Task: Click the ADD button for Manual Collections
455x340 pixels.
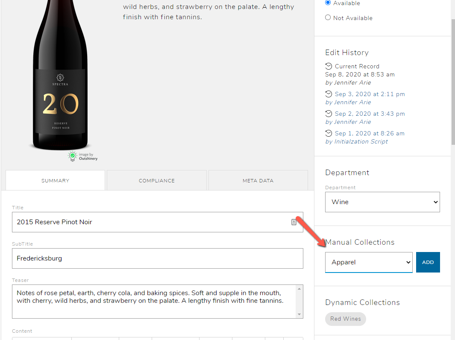Action: (x=428, y=262)
